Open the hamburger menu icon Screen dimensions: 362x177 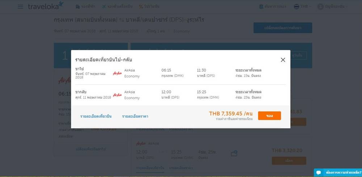(20, 6)
